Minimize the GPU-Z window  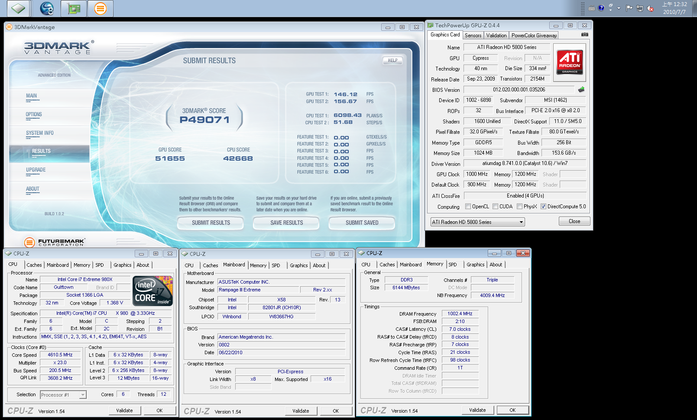pos(556,26)
